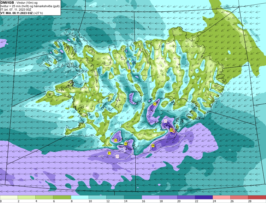
Task: Click the legend scale number 24
Action: point(214,201)
